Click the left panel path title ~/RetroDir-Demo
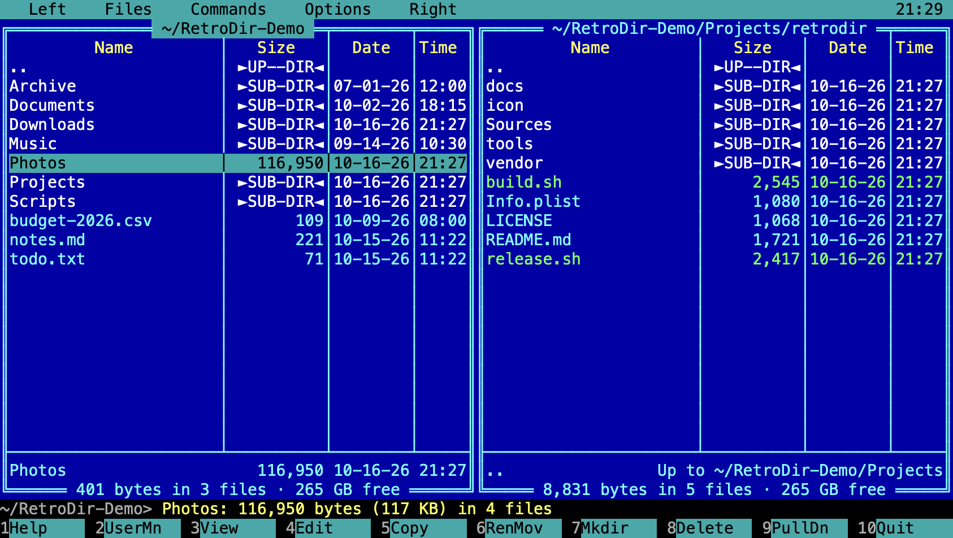The width and height of the screenshot is (953, 538). pos(233,28)
